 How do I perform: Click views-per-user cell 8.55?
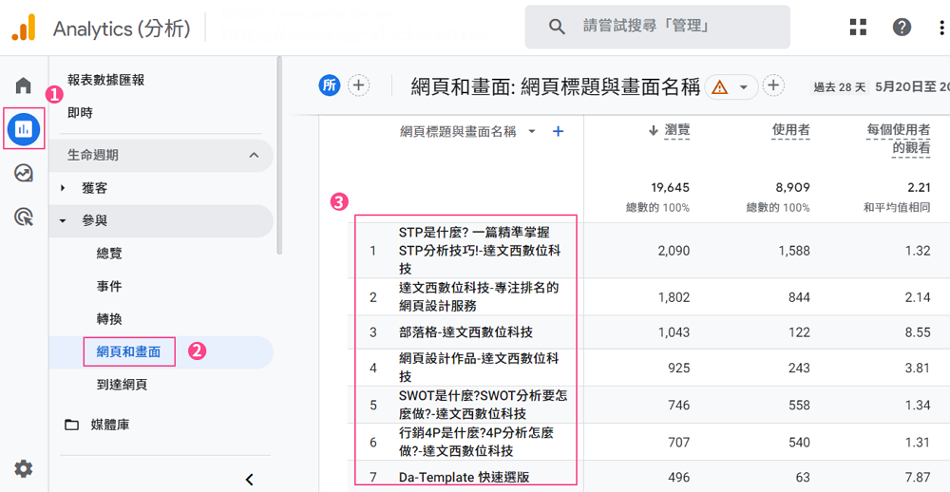coord(918,332)
